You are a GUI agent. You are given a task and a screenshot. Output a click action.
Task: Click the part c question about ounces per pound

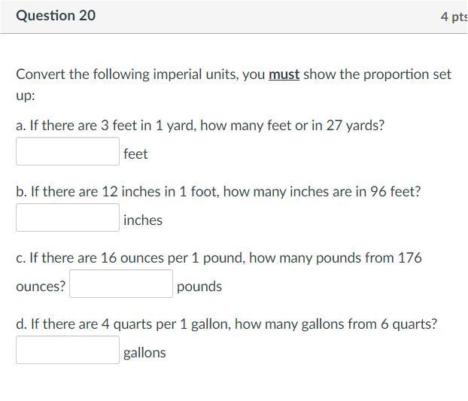pos(218,258)
